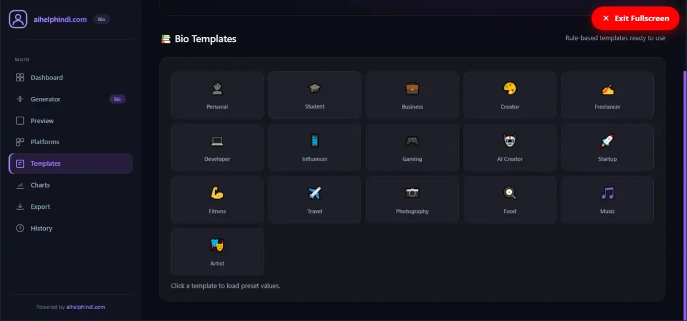
Task: Select the Freelancer writing hand icon
Action: click(607, 88)
